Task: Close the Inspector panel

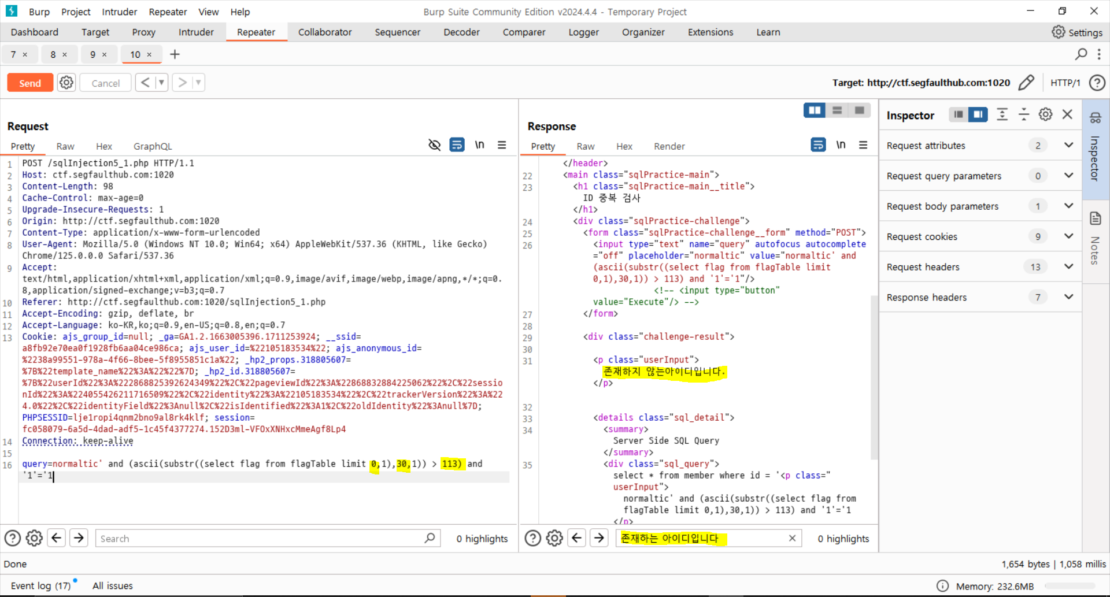Action: 1068,114
